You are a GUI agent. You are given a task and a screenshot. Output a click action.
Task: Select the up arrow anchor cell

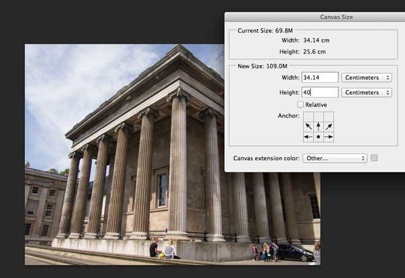(319, 127)
